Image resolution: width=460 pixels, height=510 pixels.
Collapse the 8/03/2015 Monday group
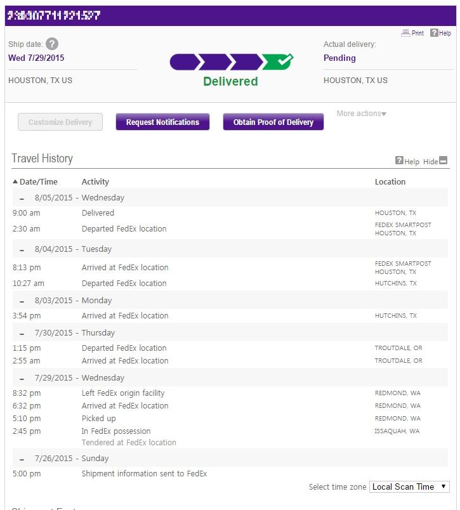click(x=22, y=301)
